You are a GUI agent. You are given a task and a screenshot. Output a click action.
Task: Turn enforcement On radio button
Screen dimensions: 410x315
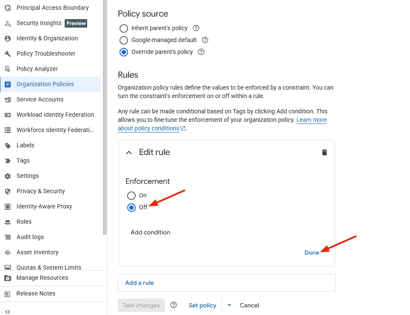pyautogui.click(x=131, y=196)
